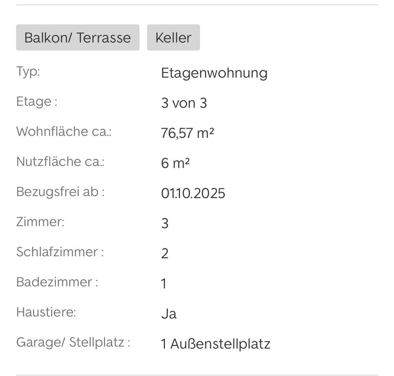Click the Etage label
394x376 pixels.
click(x=37, y=101)
